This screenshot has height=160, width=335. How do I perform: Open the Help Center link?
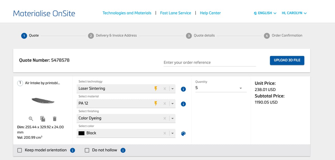coord(210,13)
